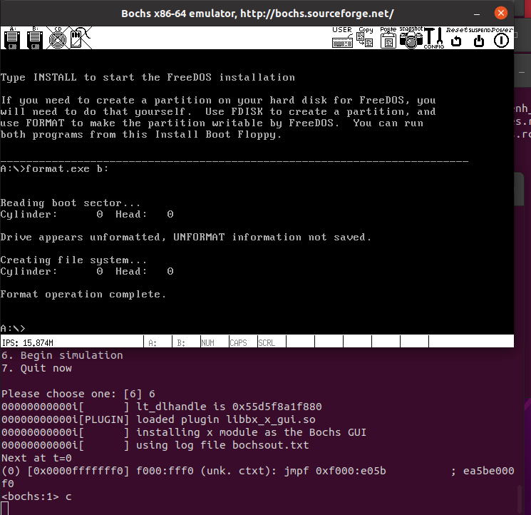Click the SCRL lock indicator

point(267,343)
